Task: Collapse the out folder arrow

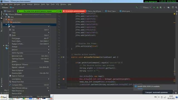Action: coord(6,19)
